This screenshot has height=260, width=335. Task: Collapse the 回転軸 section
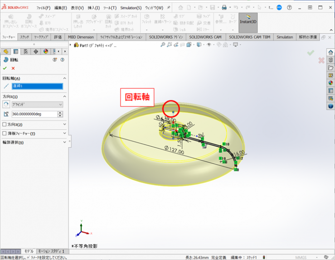click(64, 78)
